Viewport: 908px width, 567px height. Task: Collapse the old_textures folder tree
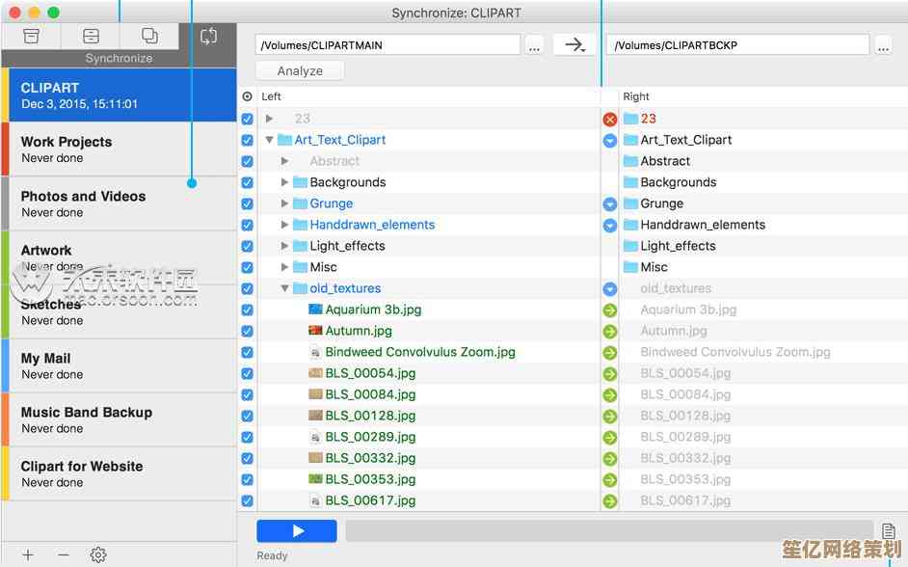point(284,288)
